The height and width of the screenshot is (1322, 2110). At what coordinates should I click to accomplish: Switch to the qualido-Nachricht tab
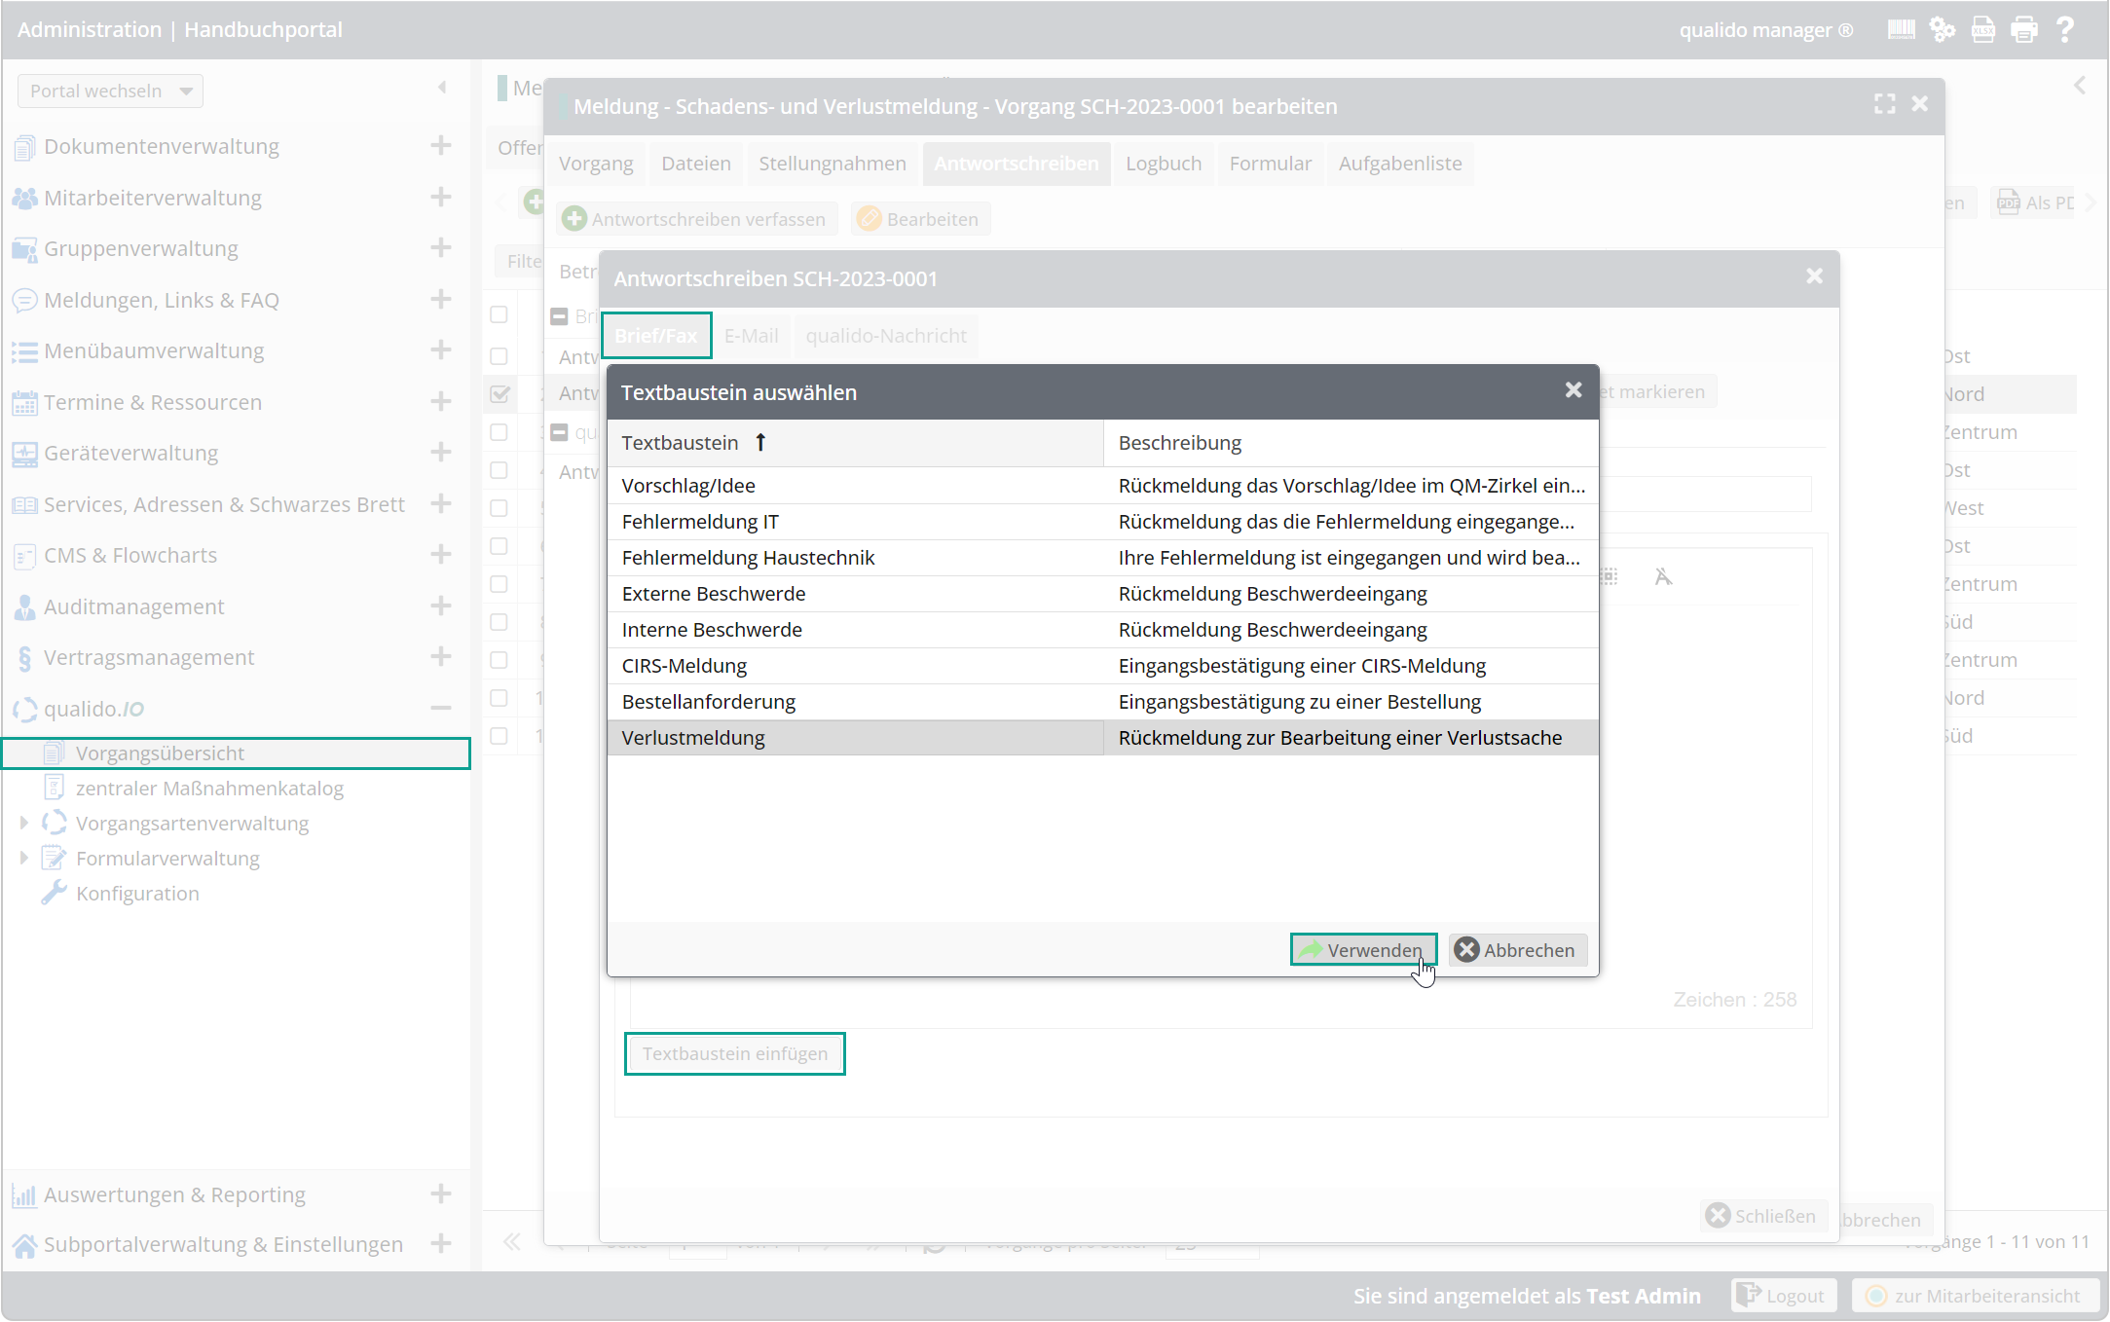[x=886, y=336]
